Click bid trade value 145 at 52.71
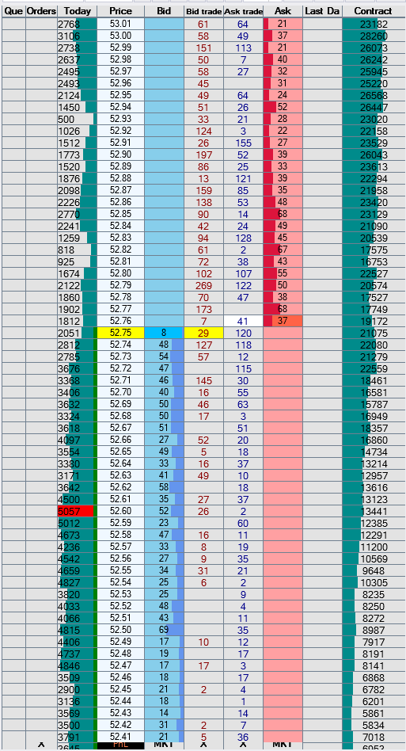 tap(203, 380)
